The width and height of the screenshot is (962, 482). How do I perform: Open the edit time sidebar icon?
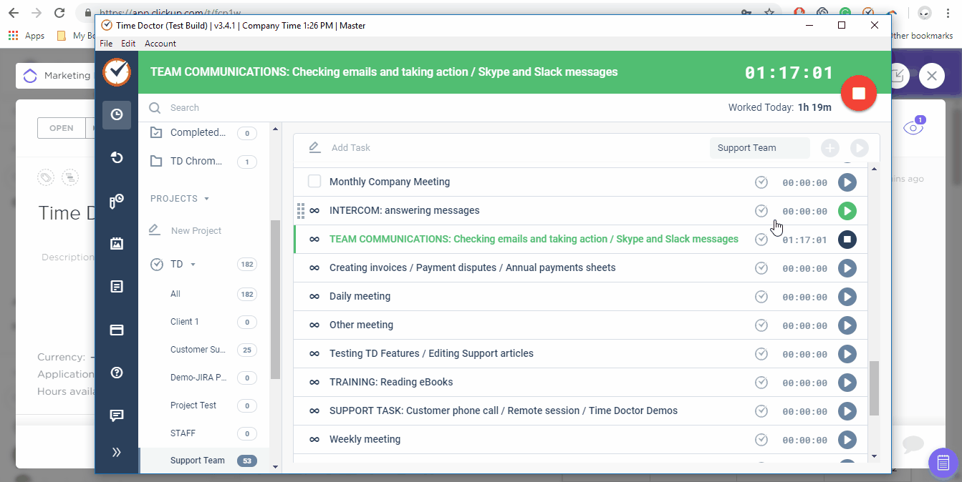click(116, 201)
